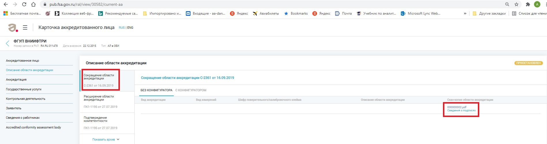
Task: Open the Сведения о работниках section
Action: pos(23,118)
